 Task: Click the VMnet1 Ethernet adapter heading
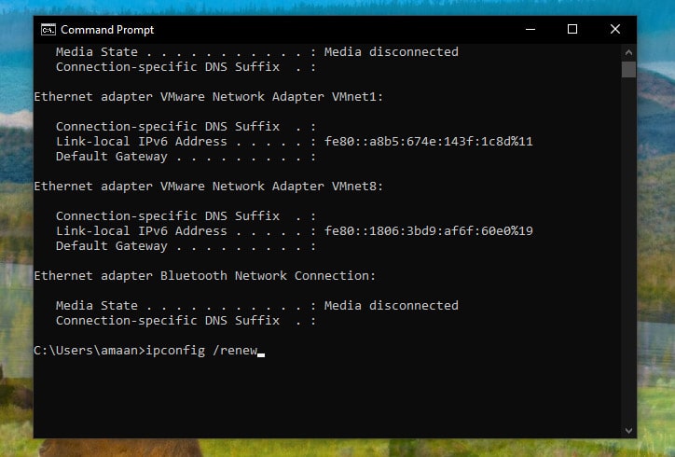click(x=208, y=96)
